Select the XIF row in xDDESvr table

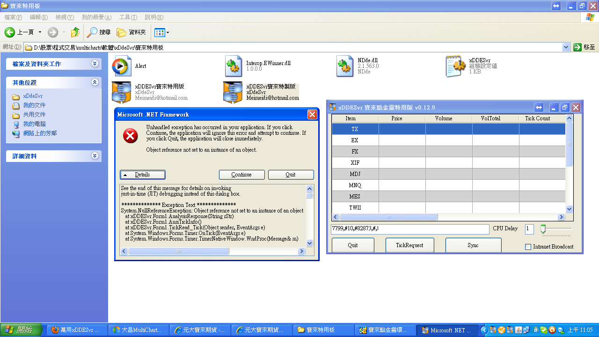449,162
